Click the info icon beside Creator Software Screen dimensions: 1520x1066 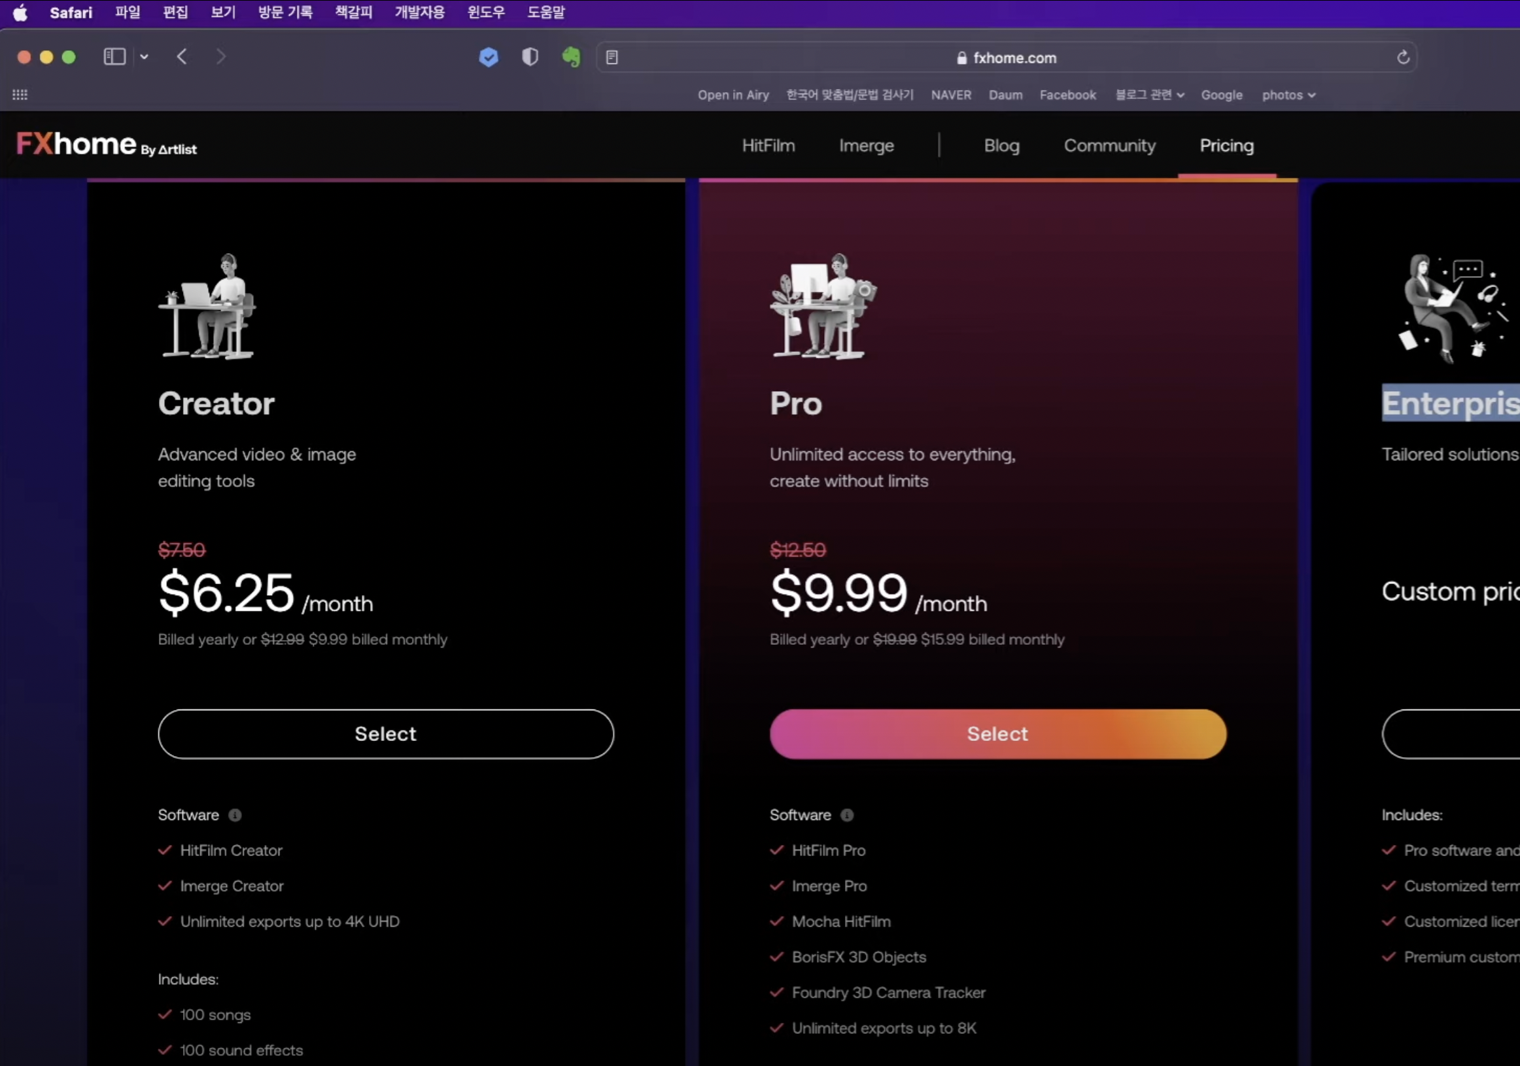(235, 815)
